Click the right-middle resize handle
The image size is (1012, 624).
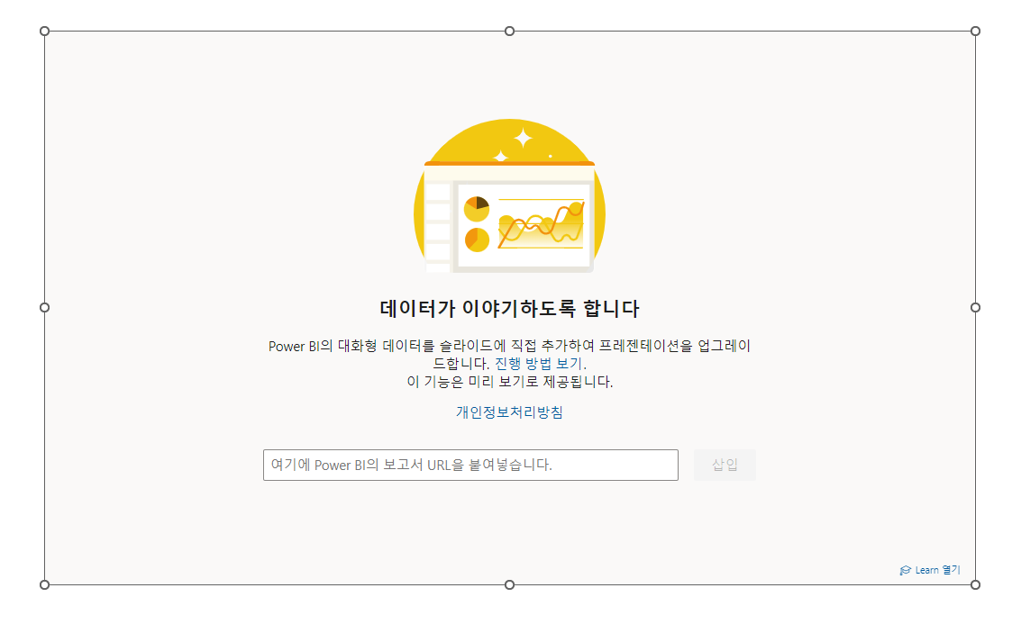coord(975,307)
